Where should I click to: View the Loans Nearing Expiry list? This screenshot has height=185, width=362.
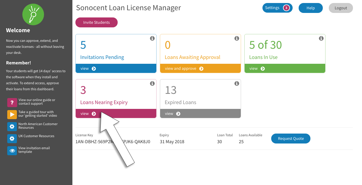click(116, 113)
